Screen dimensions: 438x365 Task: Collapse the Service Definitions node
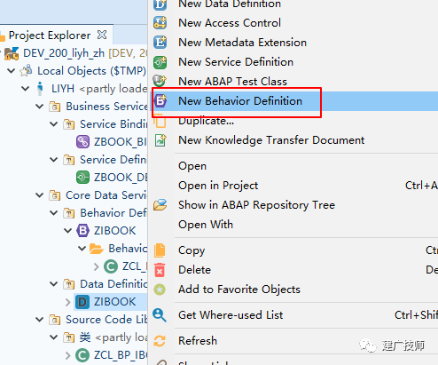coord(54,160)
